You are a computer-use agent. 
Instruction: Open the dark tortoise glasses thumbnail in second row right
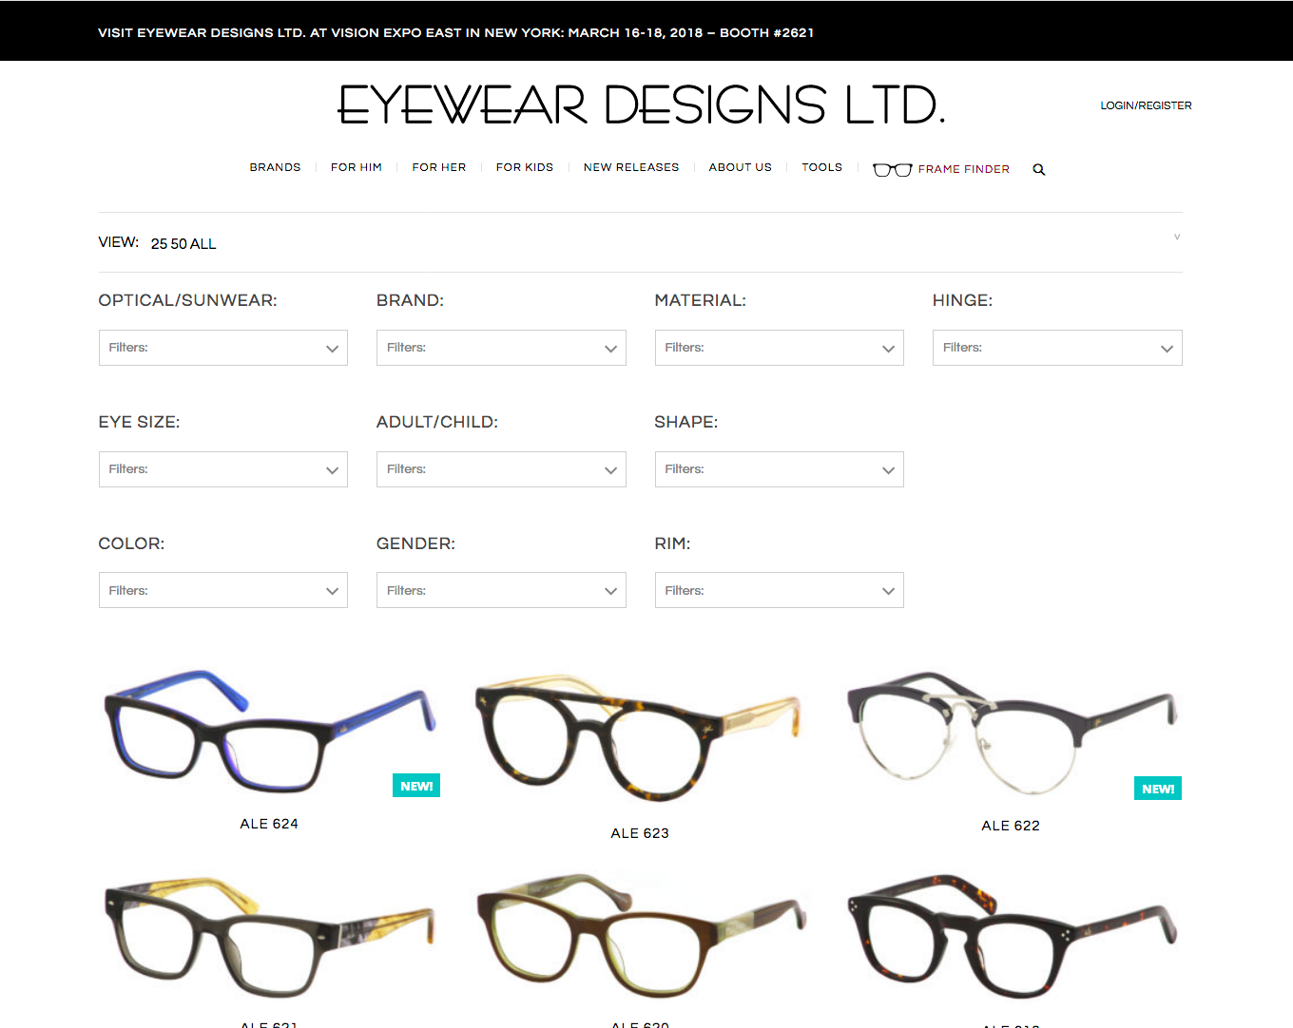click(1011, 936)
